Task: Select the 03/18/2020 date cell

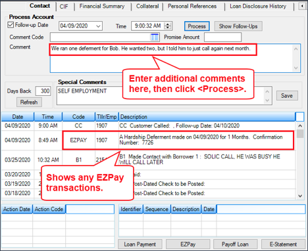Action: coord(18,193)
